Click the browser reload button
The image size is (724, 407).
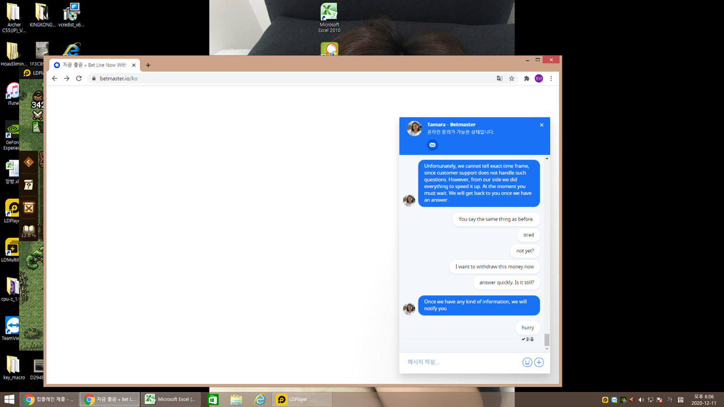point(79,79)
